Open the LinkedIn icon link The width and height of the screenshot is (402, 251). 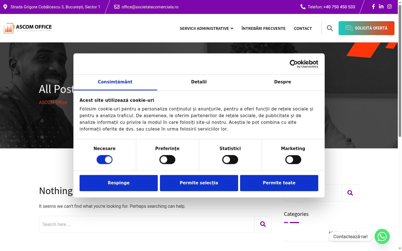[381, 6]
